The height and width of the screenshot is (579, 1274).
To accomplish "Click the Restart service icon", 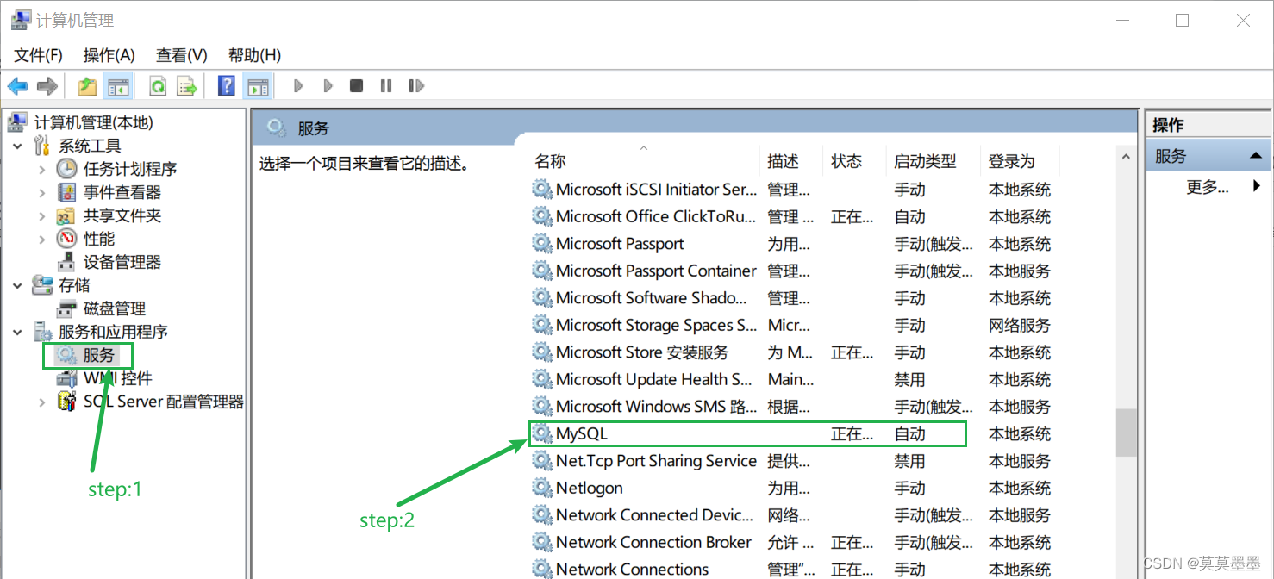I will pyautogui.click(x=416, y=86).
